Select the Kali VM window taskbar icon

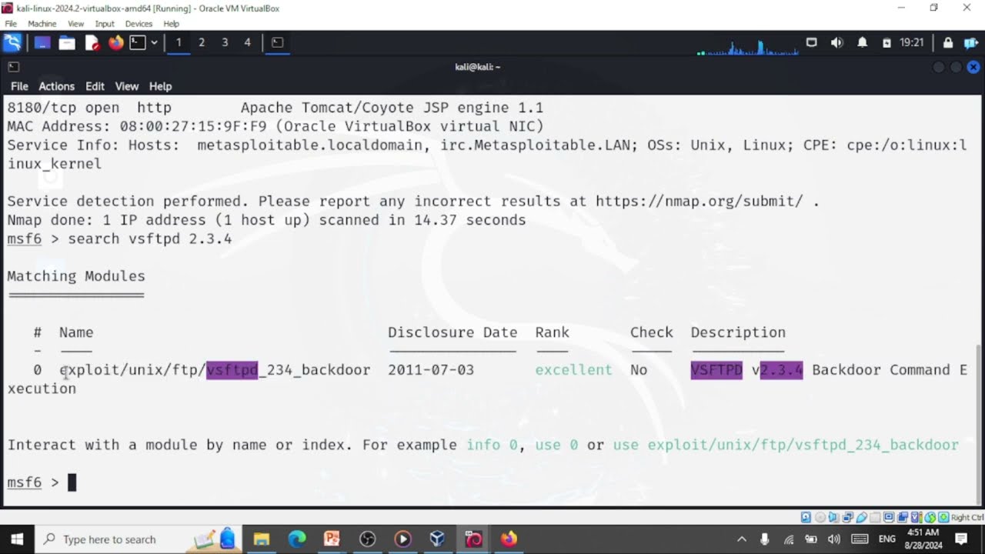click(473, 539)
